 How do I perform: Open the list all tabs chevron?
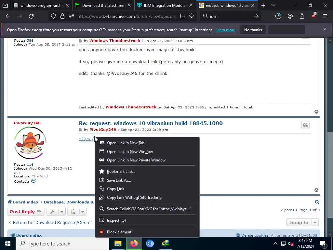273,5
